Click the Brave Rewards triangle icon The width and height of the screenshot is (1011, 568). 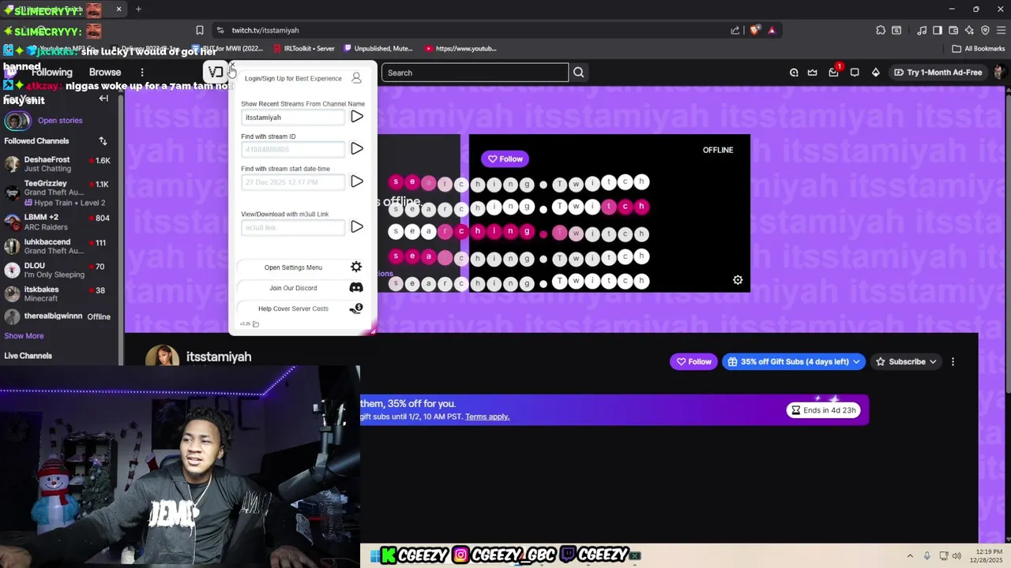click(x=772, y=30)
